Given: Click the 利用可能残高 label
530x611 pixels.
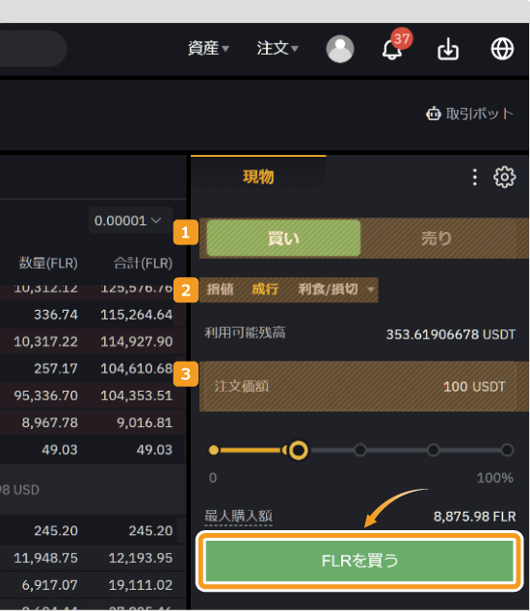Looking at the screenshot, I should (x=245, y=333).
